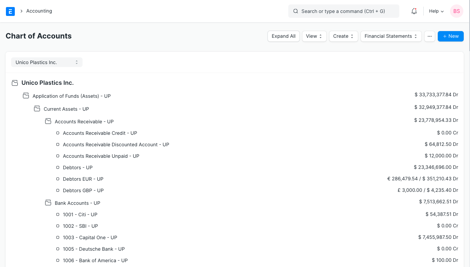Click the + New button
Image resolution: width=470 pixels, height=267 pixels.
(450, 36)
